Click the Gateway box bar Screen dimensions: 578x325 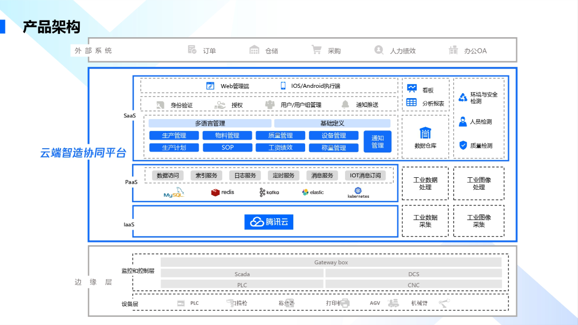click(331, 262)
